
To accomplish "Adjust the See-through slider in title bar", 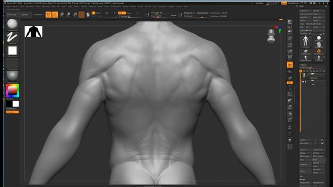I will 272,3.
